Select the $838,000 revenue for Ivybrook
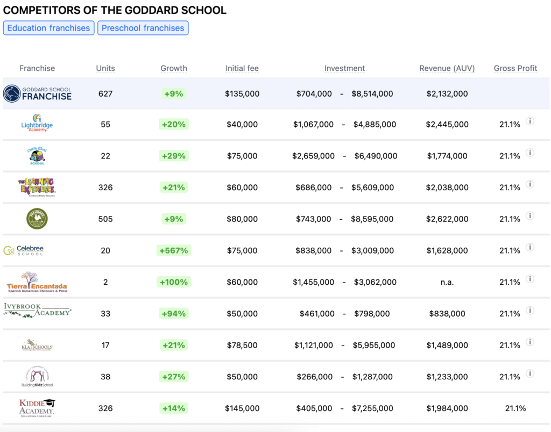 coord(447,313)
